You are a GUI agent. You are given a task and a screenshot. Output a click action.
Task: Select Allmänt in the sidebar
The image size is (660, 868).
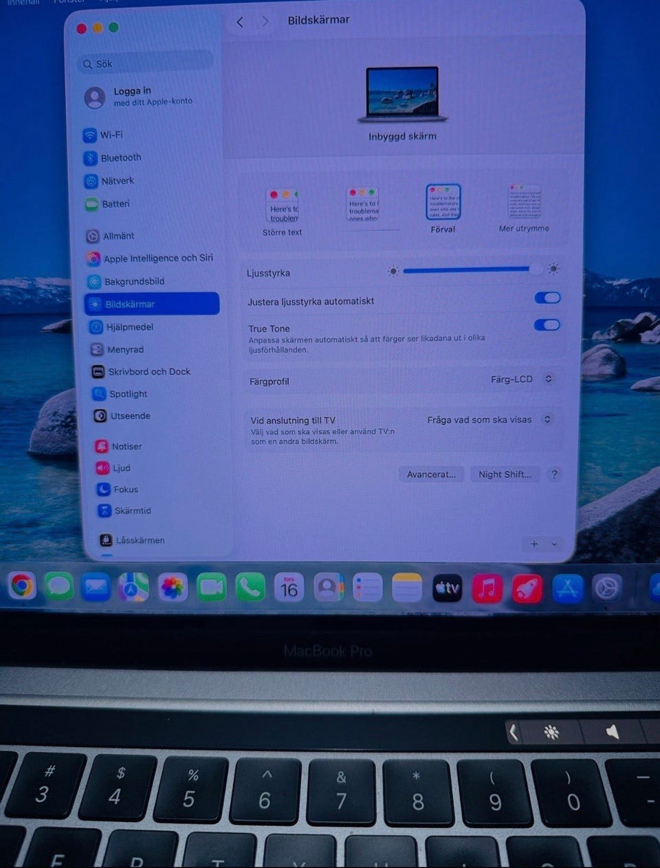tap(110, 236)
